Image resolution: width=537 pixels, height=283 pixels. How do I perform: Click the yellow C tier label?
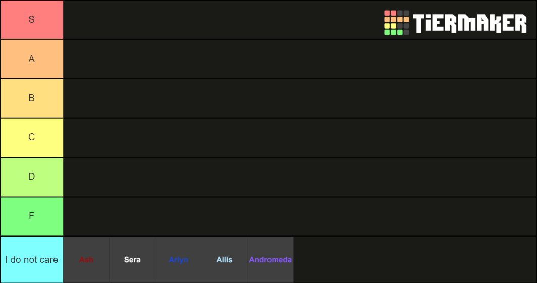point(31,137)
